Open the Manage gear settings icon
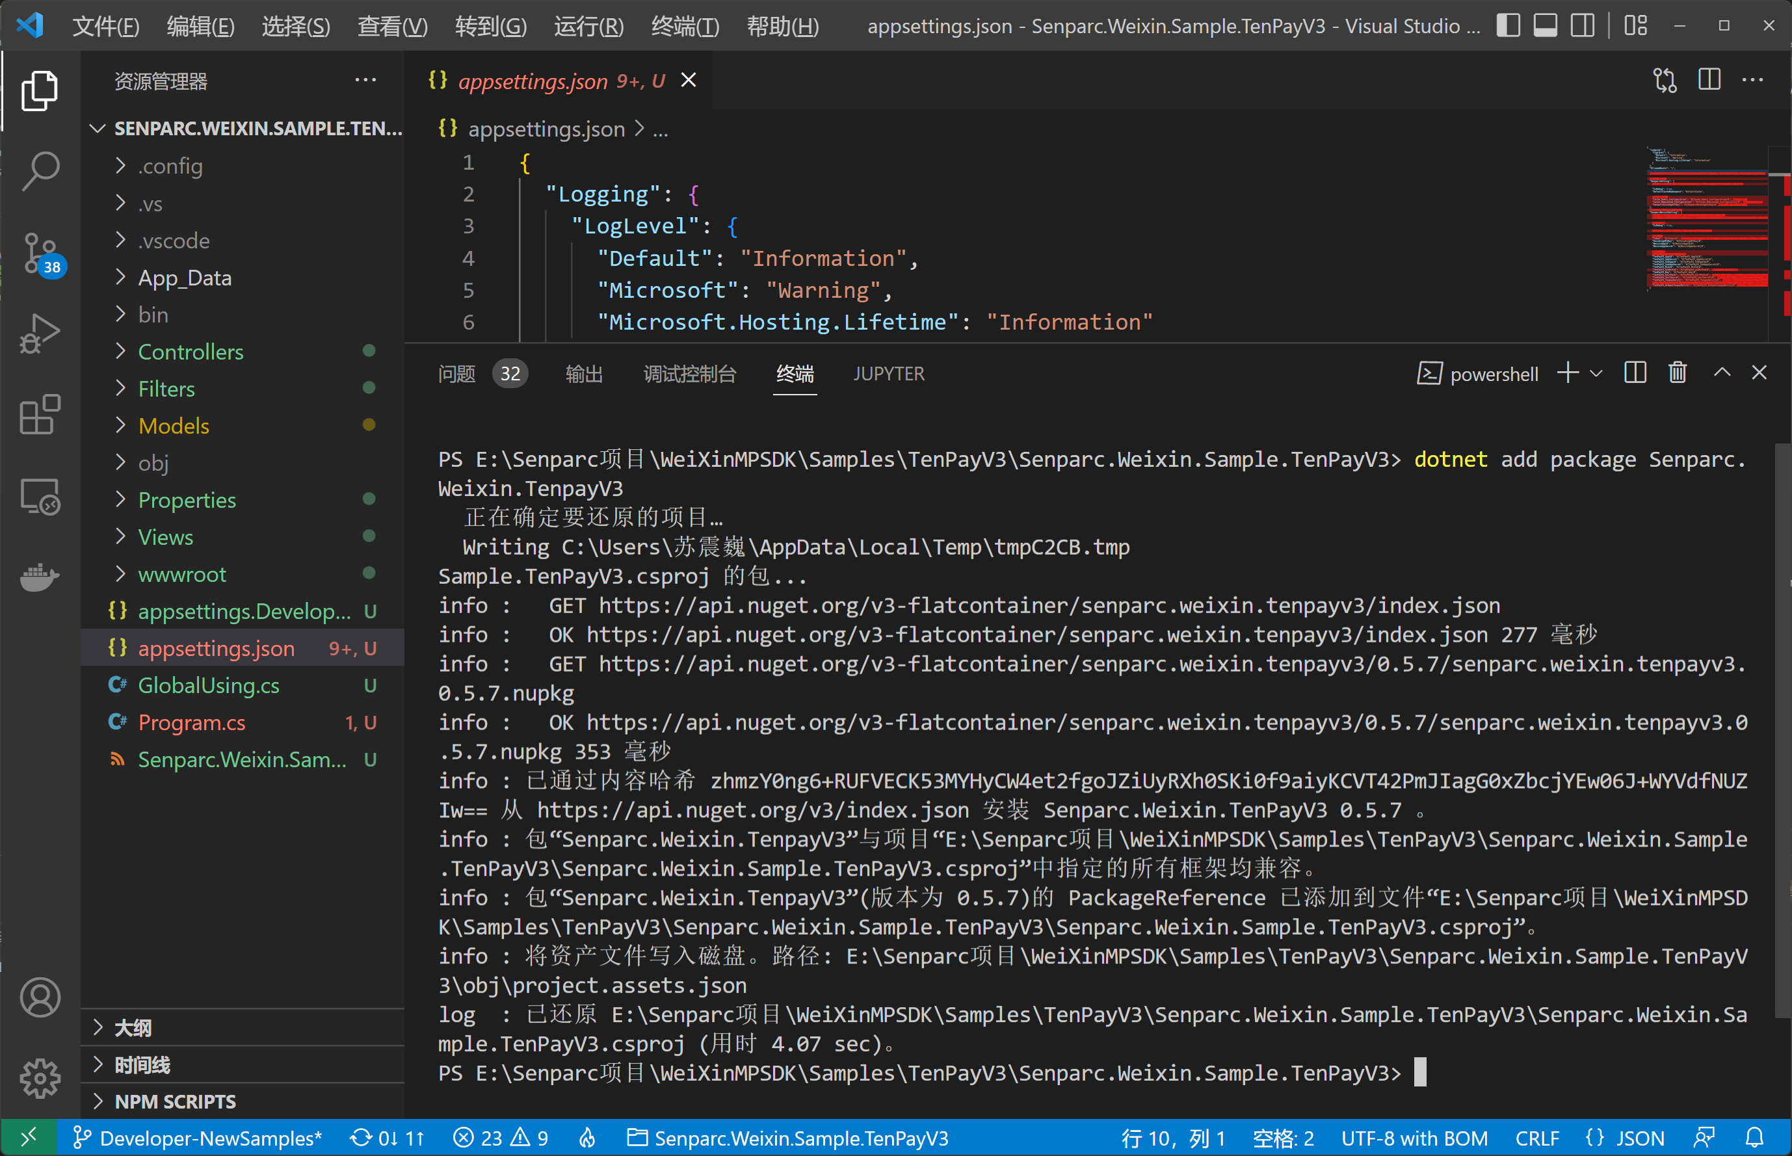1792x1156 pixels. coord(40,1079)
